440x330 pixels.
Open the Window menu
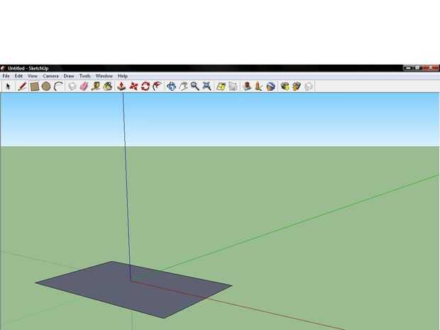coord(104,76)
